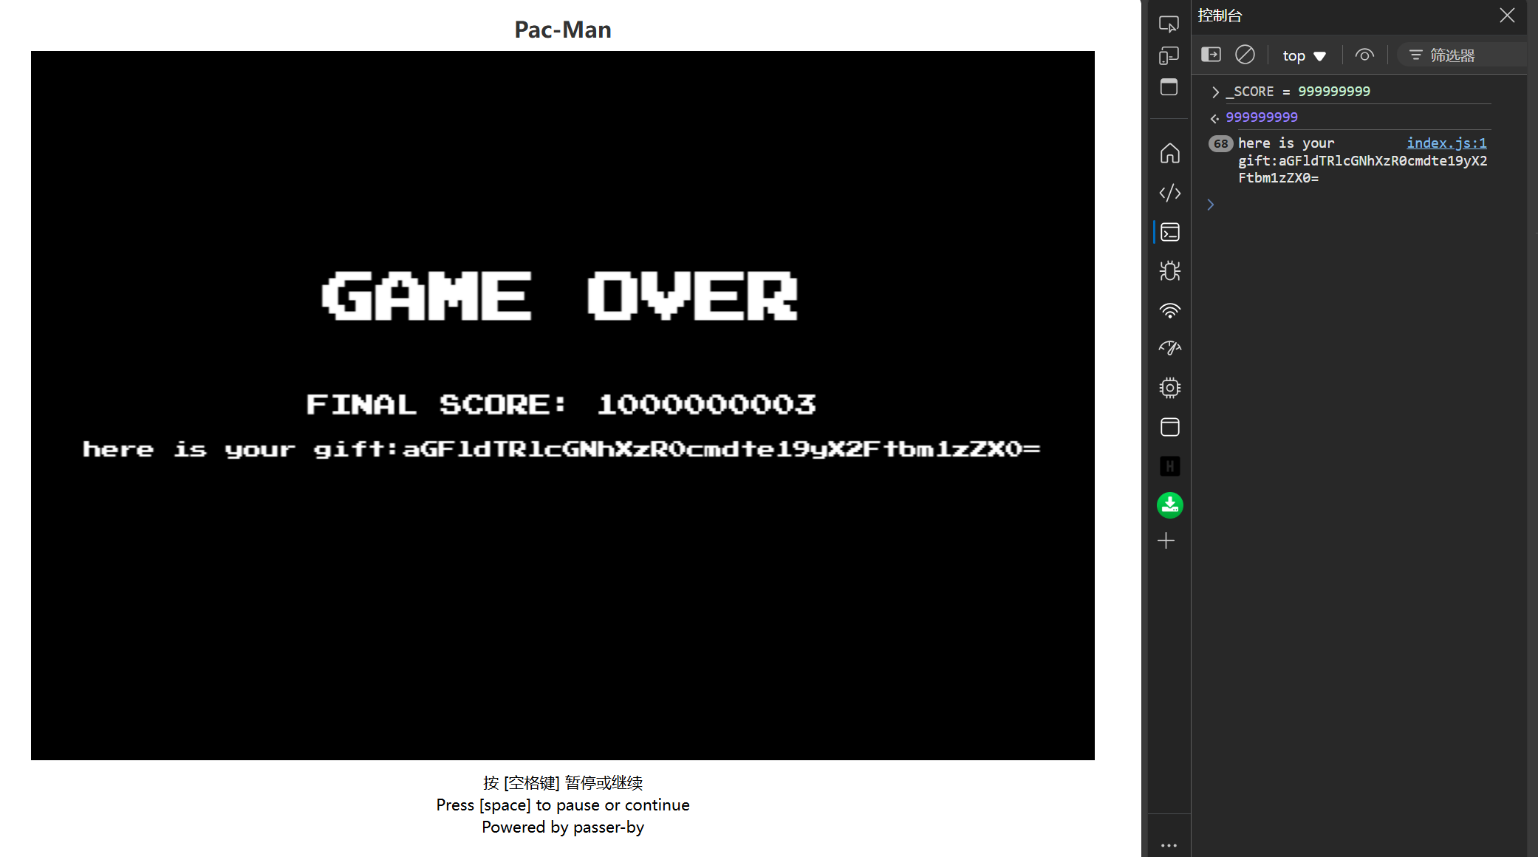Click the 控制台 panel title
The width and height of the screenshot is (1538, 857).
[1220, 16]
